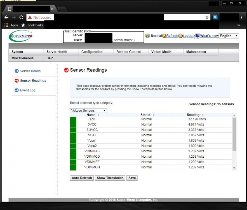Click the browser back arrow
Image resolution: width=247 pixels, height=210 pixels.
pyautogui.click(x=6, y=17)
